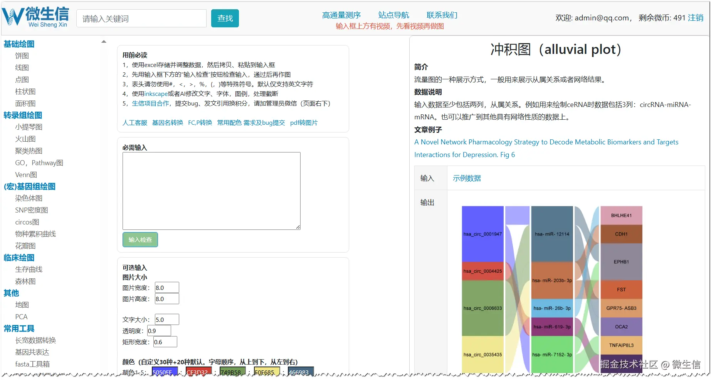Select GO, Pathway图 in the sidebar
Viewport: 711px width, 380px height.
click(39, 163)
